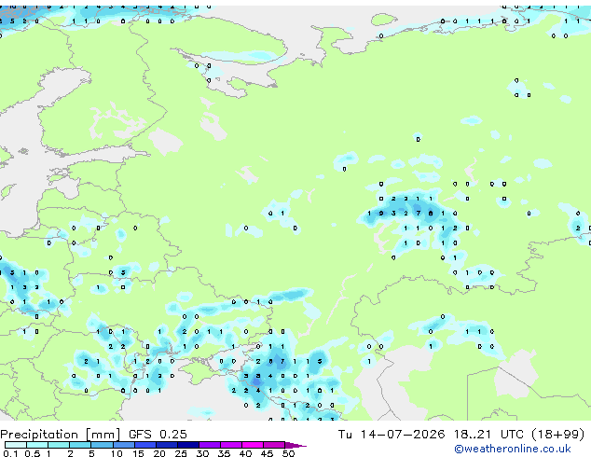Choose the 15–20 mm legend color segment

click(145, 445)
